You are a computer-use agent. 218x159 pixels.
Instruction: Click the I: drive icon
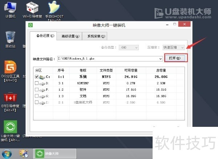coord(42,103)
